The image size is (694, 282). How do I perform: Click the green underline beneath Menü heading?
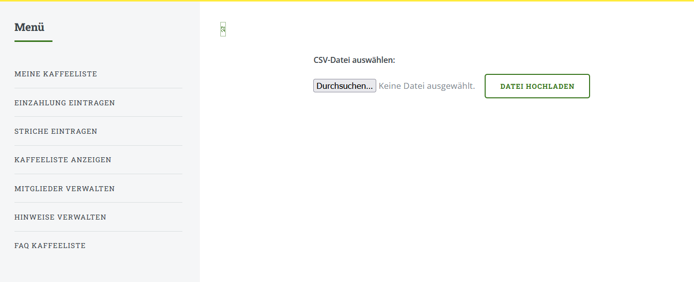[x=33, y=41]
